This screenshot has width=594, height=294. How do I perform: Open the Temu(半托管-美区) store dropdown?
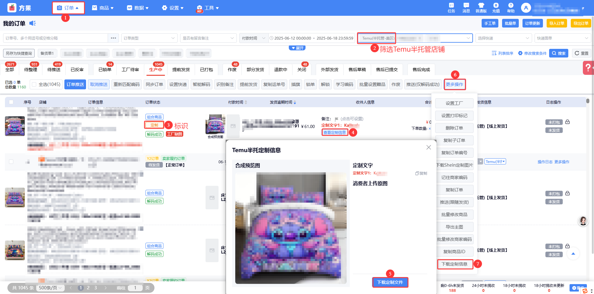click(415, 38)
